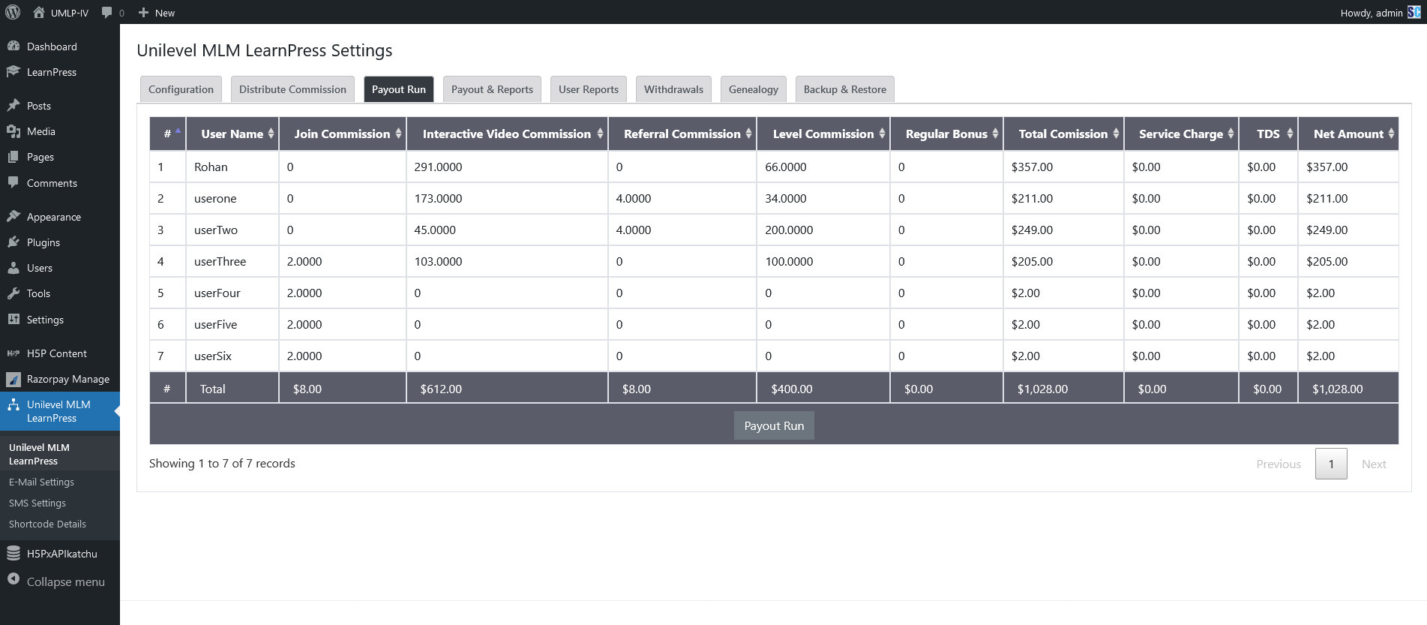
Task: Sort the table by the # column
Action: coord(167,134)
